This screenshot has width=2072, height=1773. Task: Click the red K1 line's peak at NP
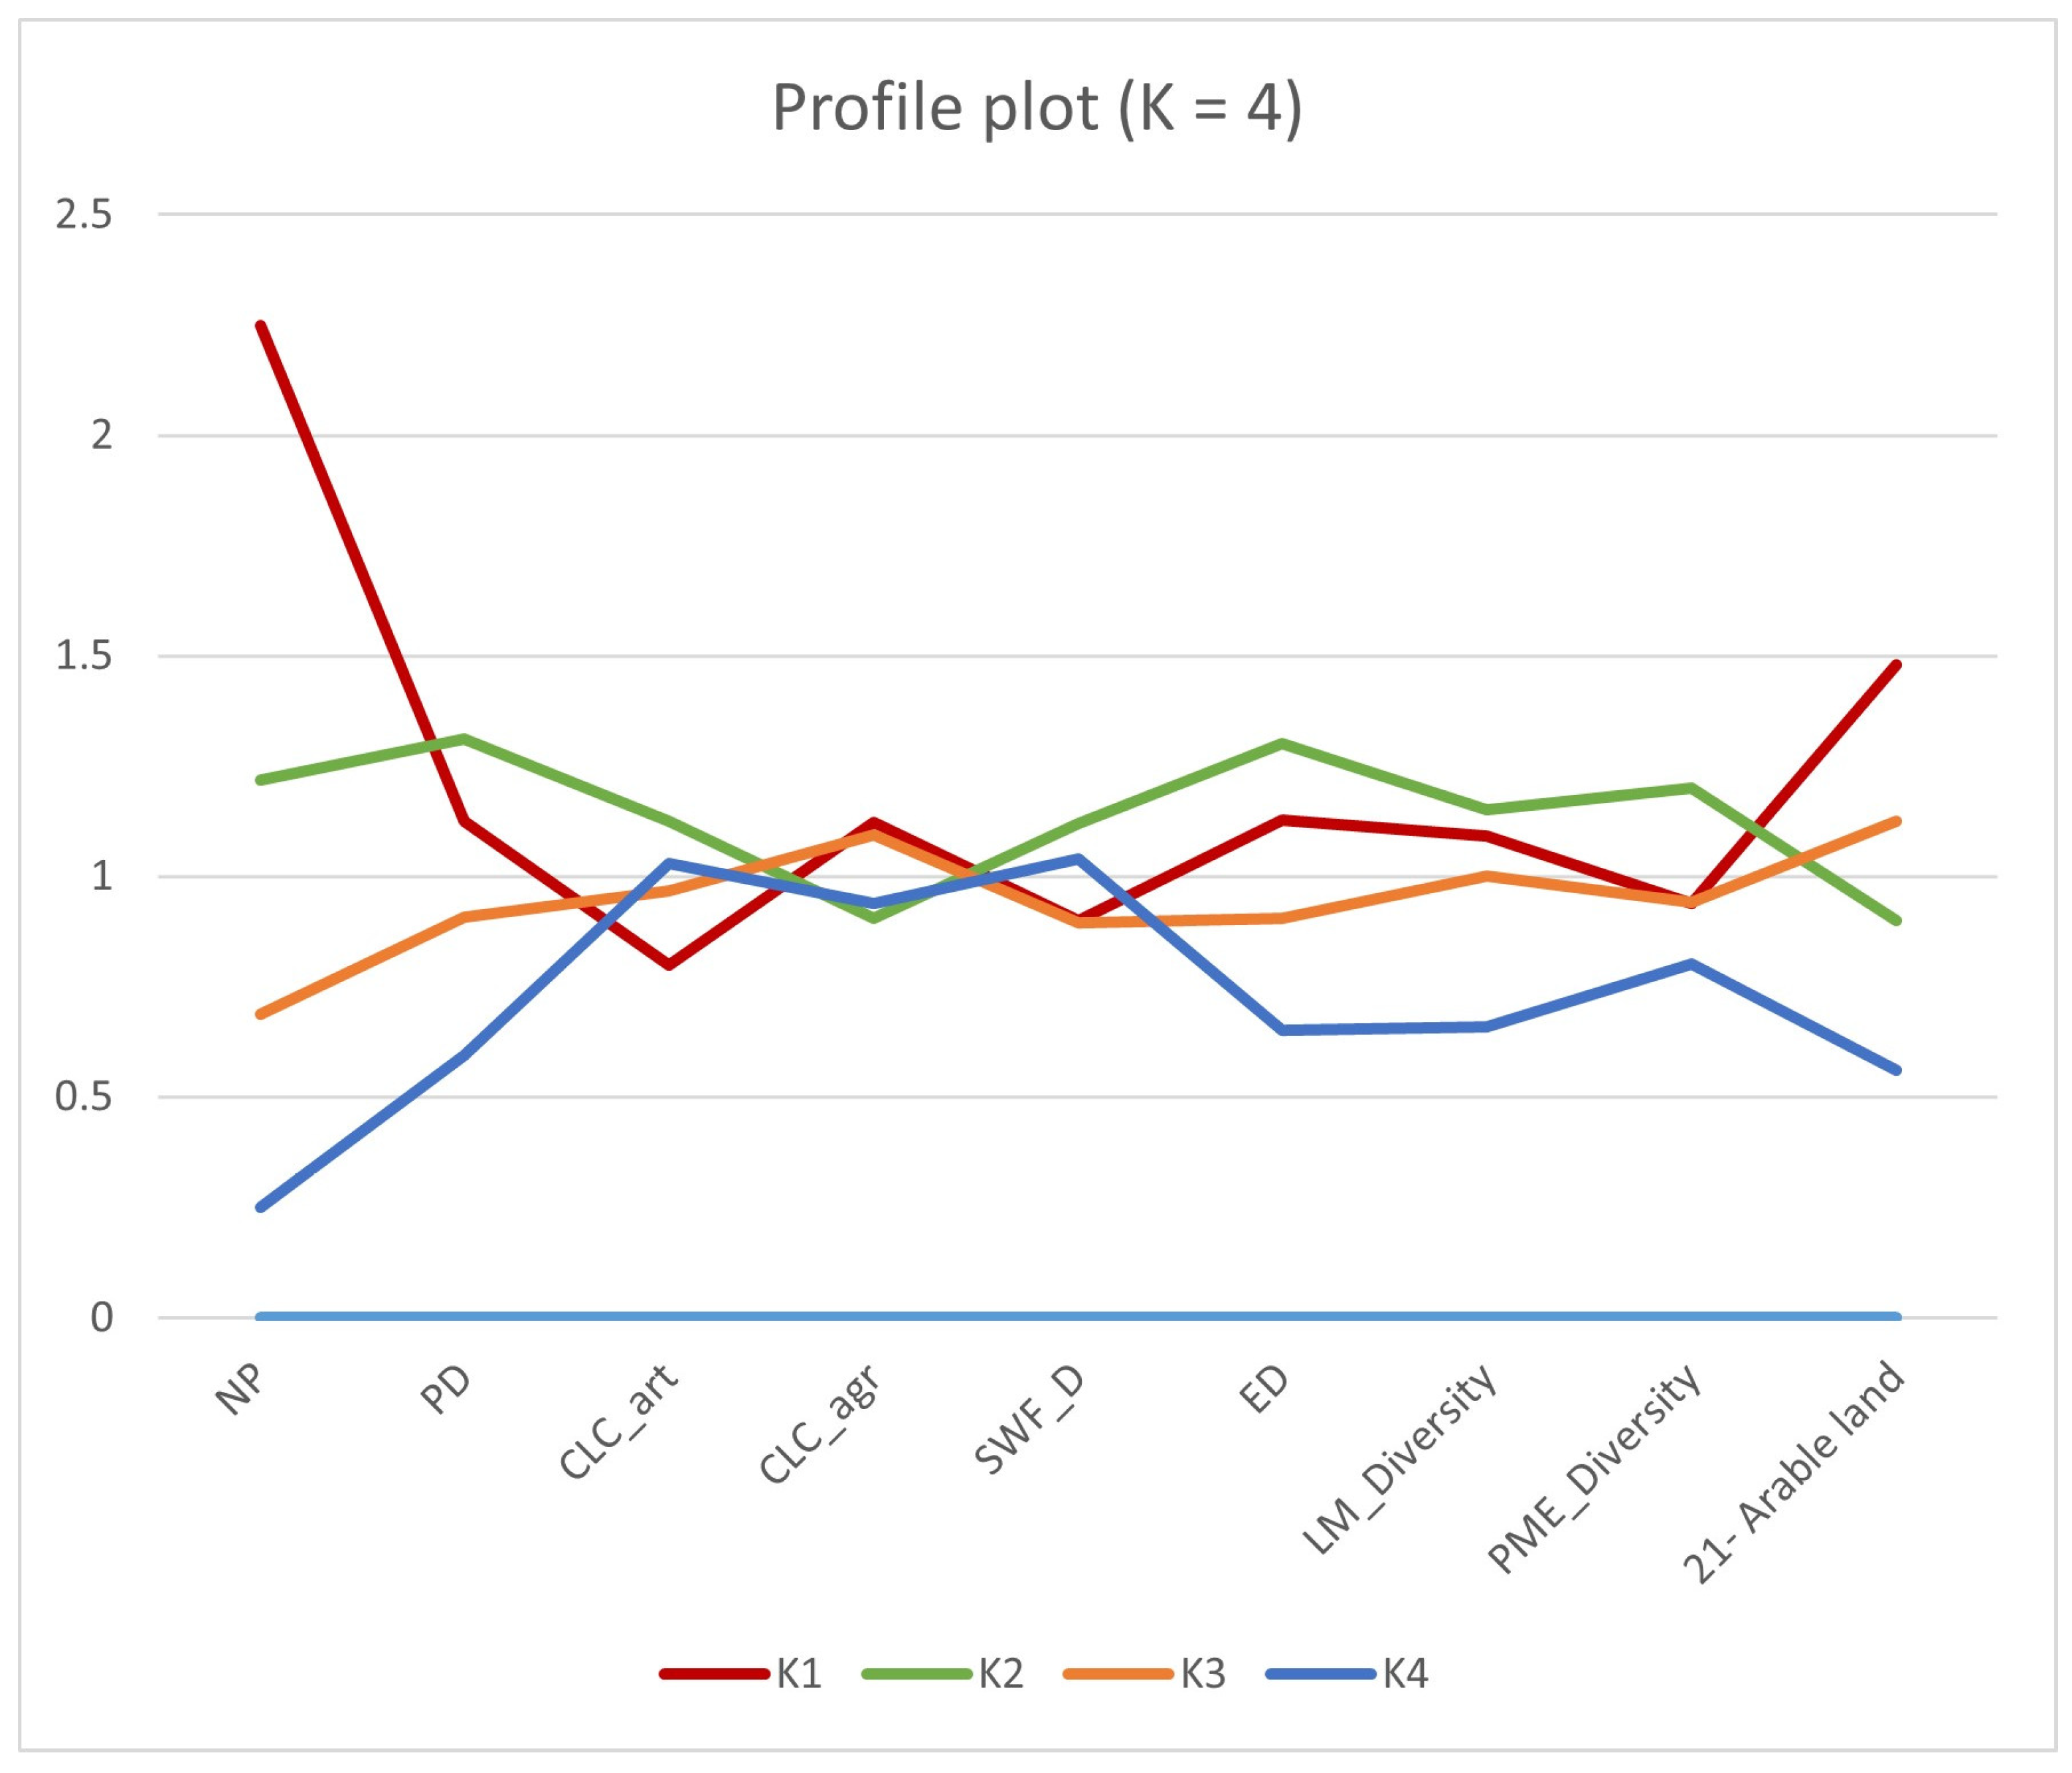click(x=261, y=326)
